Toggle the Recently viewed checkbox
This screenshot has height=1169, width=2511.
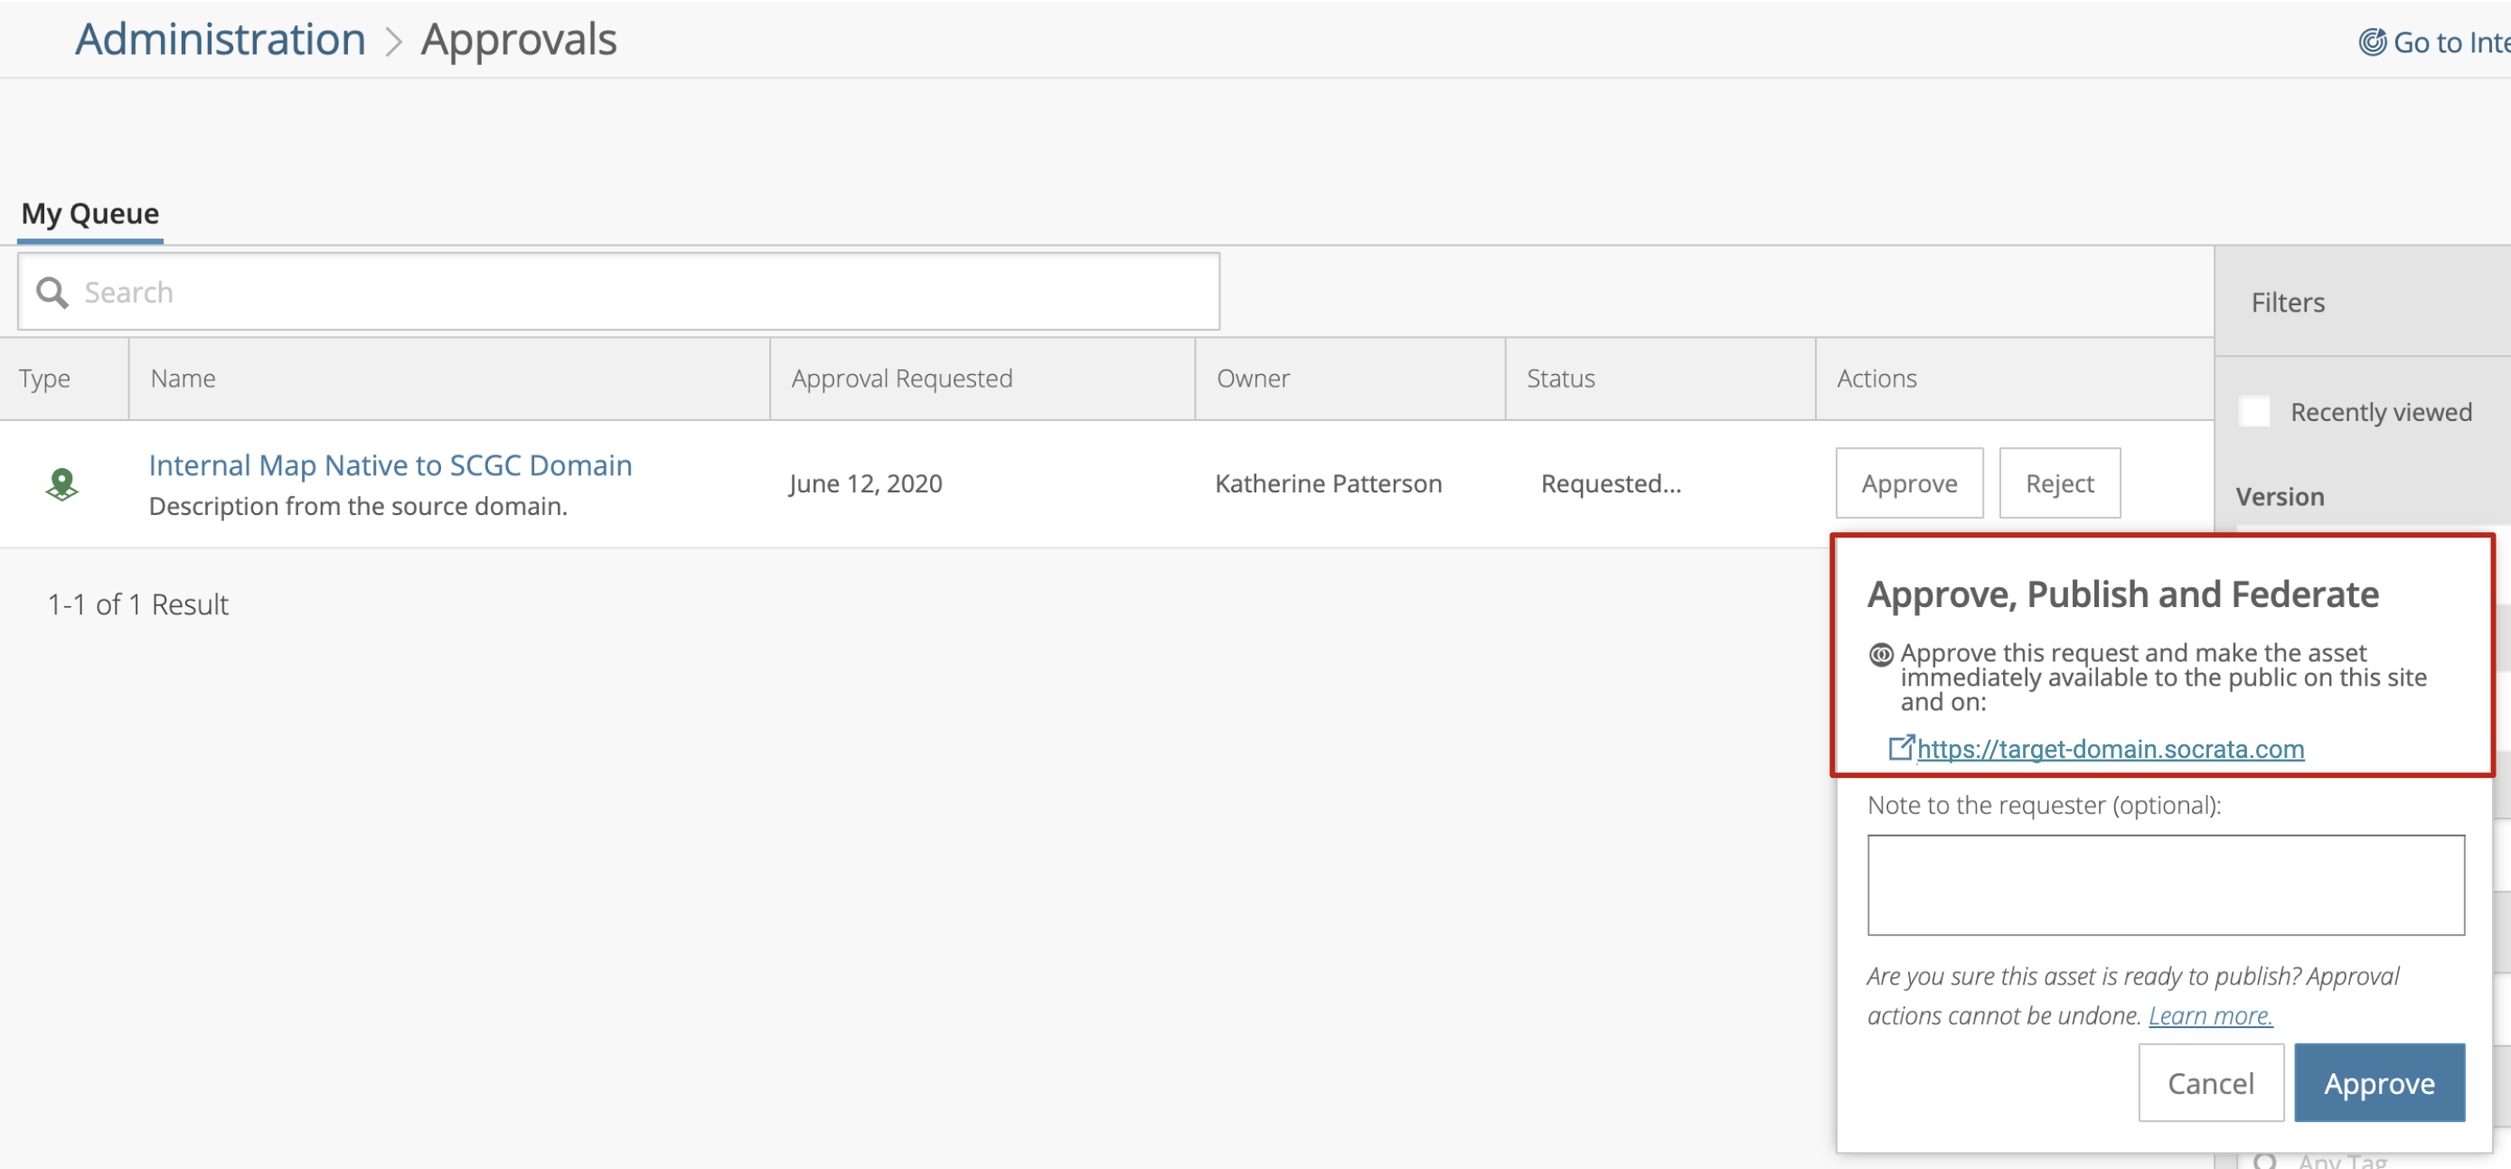[x=2254, y=411]
